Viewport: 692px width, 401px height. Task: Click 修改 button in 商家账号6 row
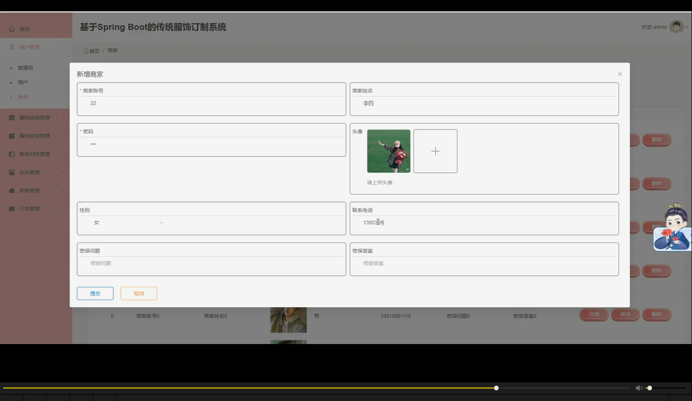pos(625,314)
